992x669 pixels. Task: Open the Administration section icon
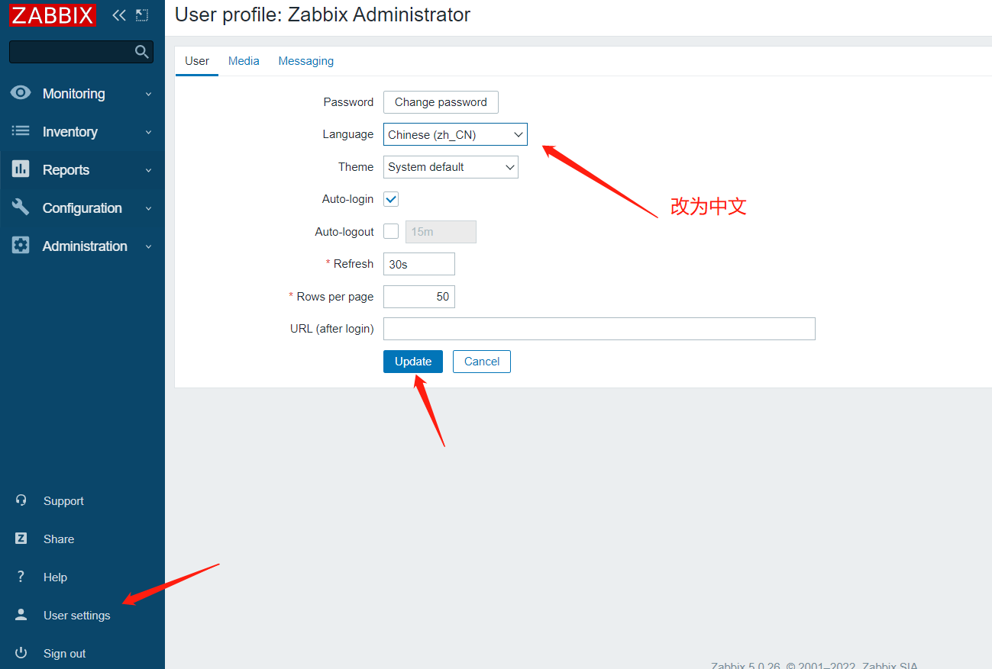point(21,246)
